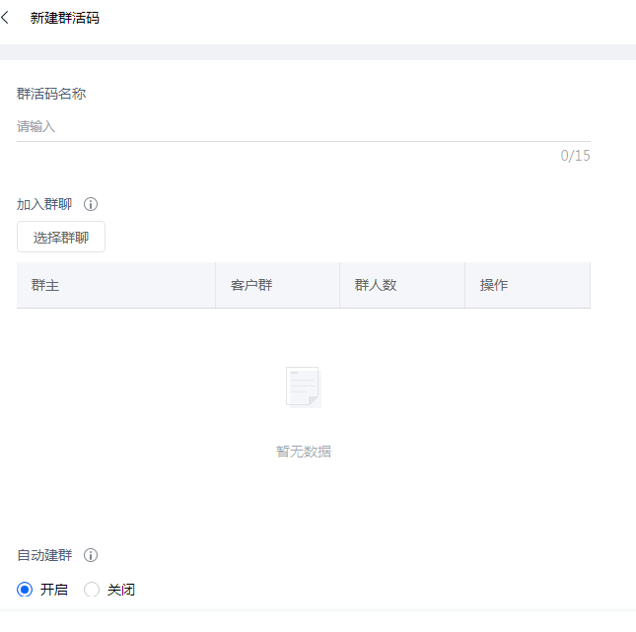This screenshot has width=636, height=632.
Task: Click the 客户群 column header
Action: coord(251,285)
